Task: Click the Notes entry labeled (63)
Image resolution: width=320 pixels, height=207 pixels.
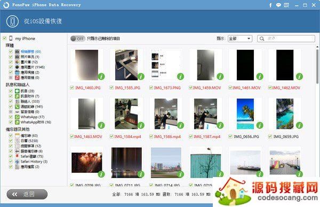Action: point(29,135)
